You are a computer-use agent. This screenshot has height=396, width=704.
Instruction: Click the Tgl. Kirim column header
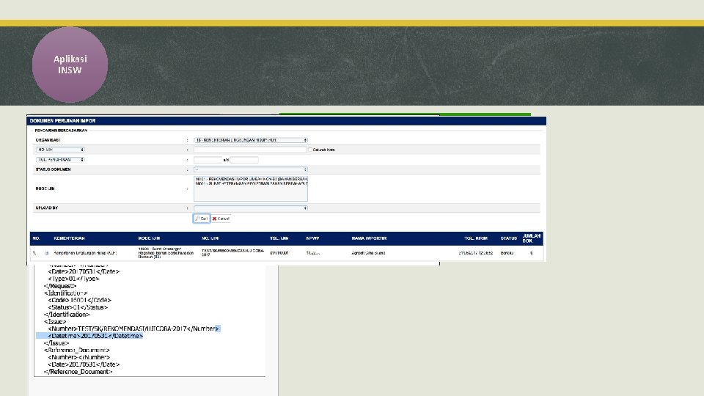click(x=476, y=238)
